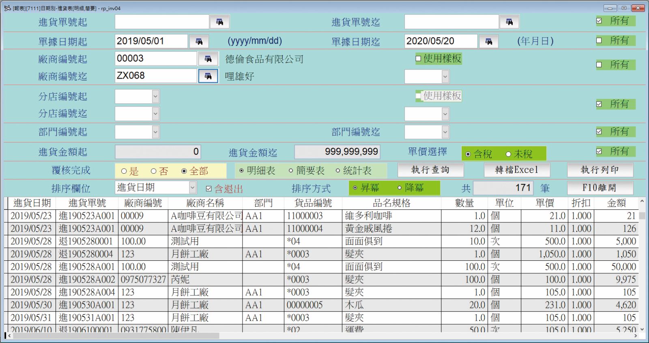Toggle 所有 checkbox for 分店編號 row

(x=599, y=104)
